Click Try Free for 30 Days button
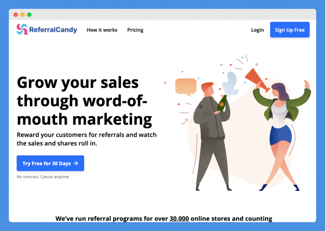 point(50,163)
